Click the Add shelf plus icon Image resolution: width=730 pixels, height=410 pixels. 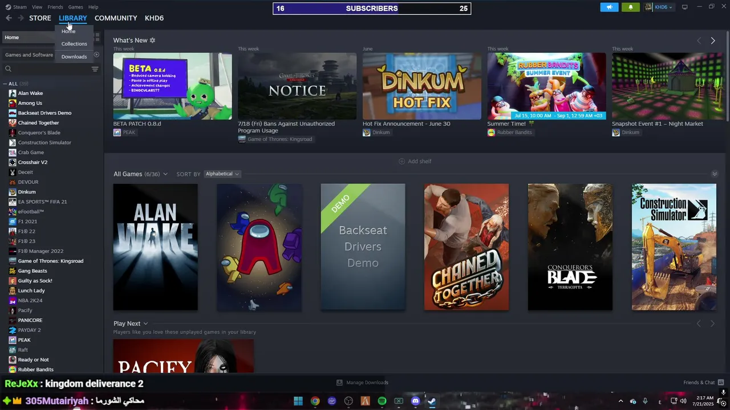tap(401, 161)
